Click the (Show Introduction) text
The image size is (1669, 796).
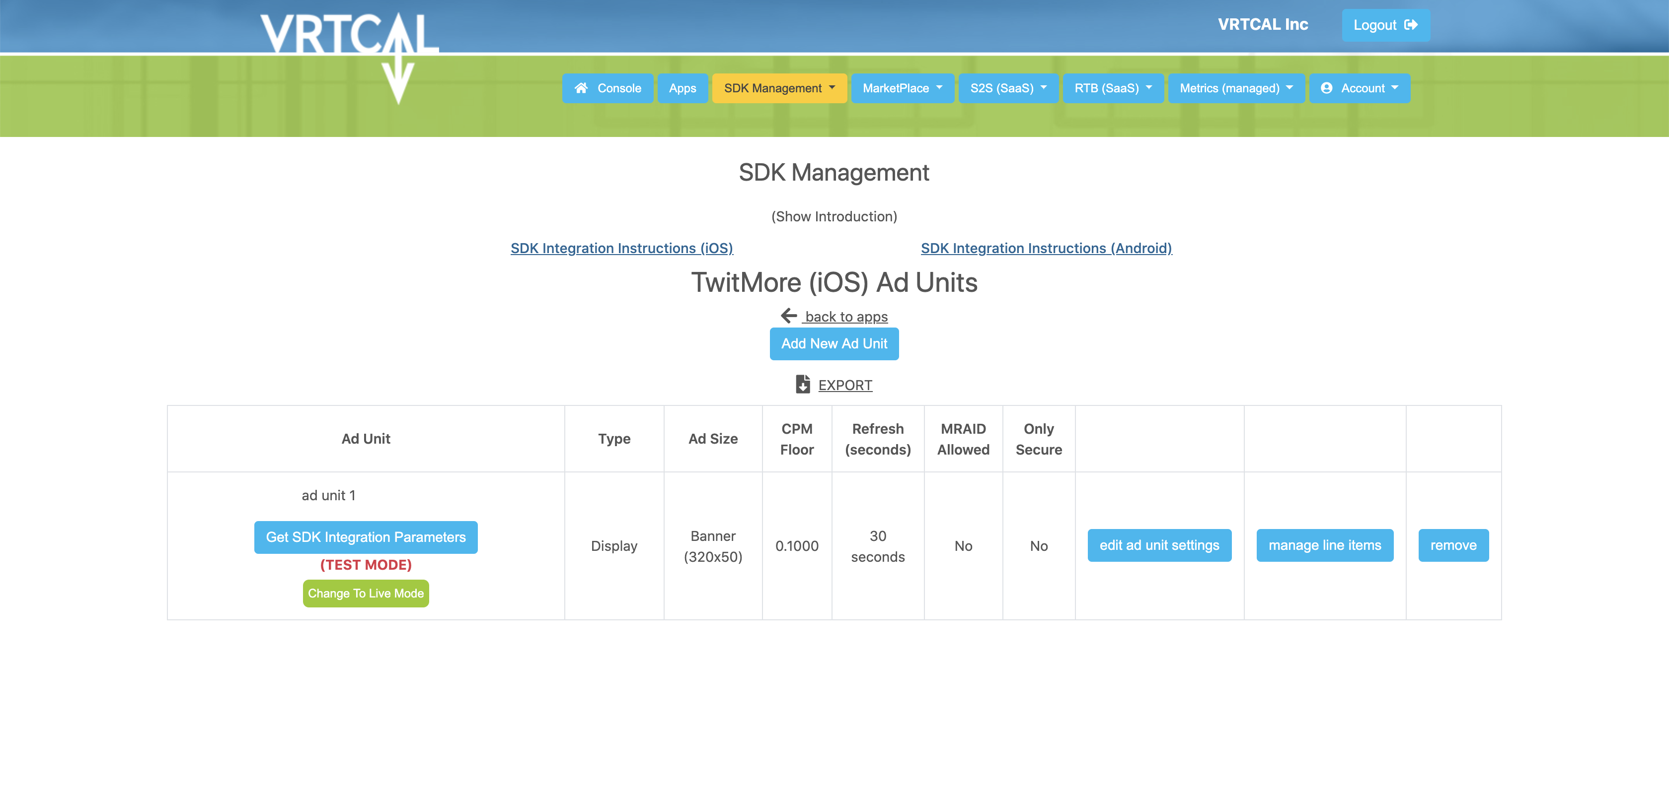[x=834, y=217]
